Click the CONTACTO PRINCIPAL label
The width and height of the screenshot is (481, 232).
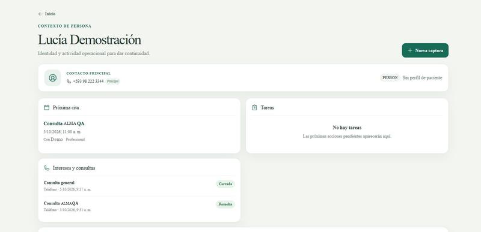88,73
